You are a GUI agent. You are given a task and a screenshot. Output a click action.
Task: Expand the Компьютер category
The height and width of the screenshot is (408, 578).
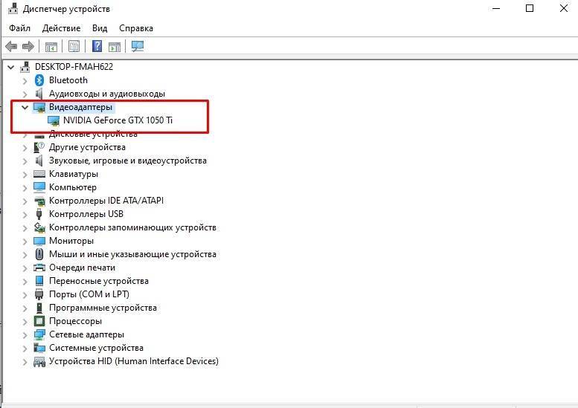tap(25, 188)
